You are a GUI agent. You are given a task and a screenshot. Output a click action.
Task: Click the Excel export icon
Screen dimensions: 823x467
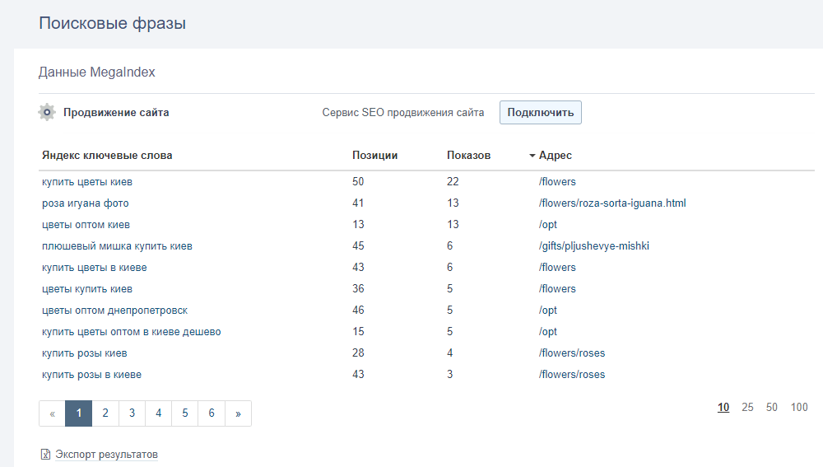click(45, 455)
